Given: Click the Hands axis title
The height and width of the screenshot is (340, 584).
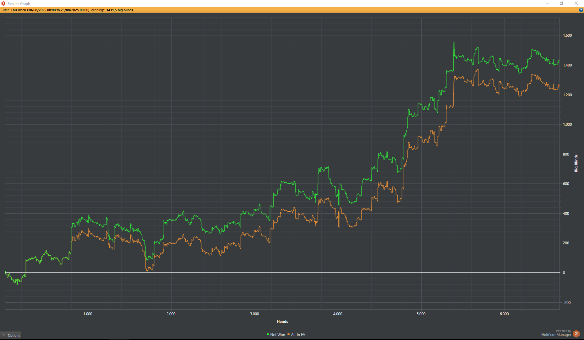Looking at the screenshot, I should click(x=282, y=321).
